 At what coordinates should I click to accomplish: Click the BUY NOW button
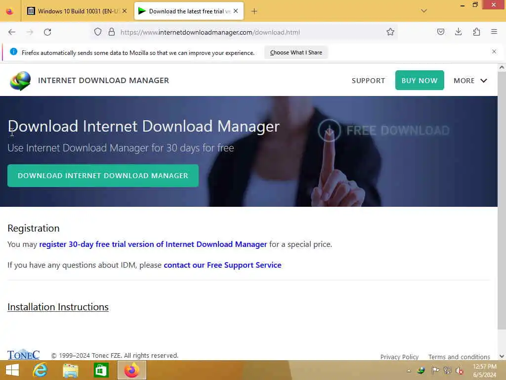420,80
